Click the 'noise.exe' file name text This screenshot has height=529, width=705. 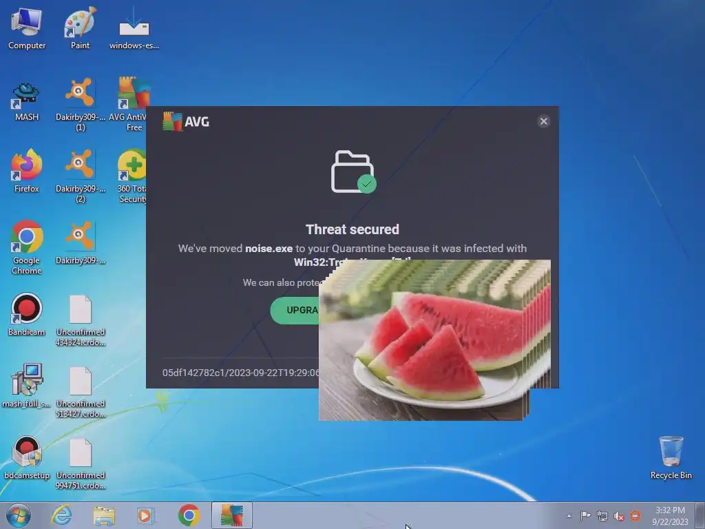269,248
